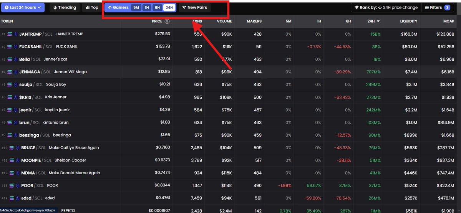Click the sliders icon on Filters
Image resolution: width=461 pixels, height=213 pixels.
pos(427,7)
